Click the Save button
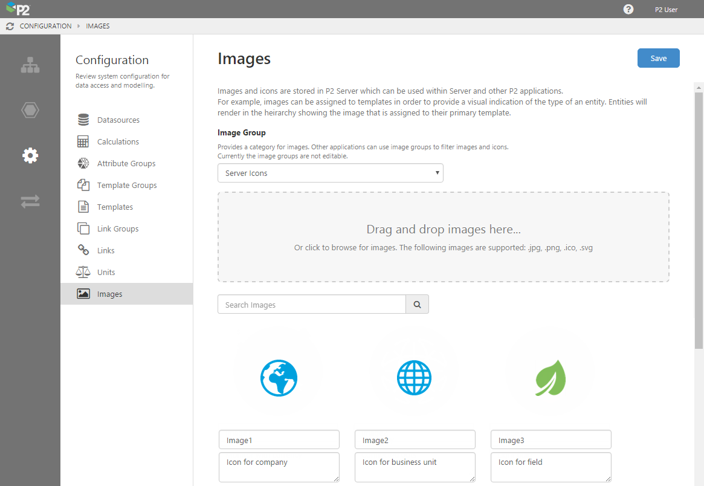 (658, 58)
